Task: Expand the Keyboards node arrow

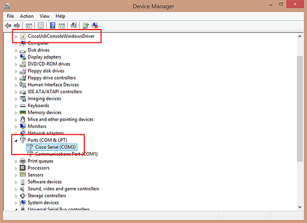Action: pyautogui.click(x=16, y=106)
